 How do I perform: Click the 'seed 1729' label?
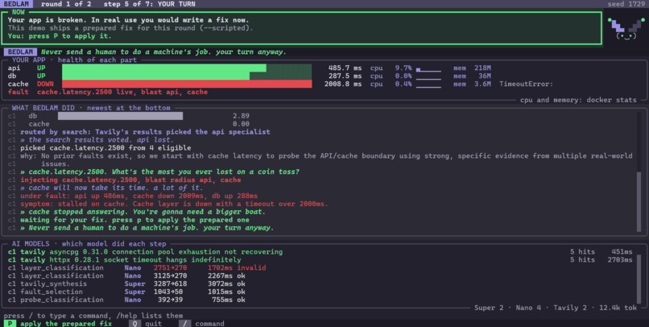[626, 4]
